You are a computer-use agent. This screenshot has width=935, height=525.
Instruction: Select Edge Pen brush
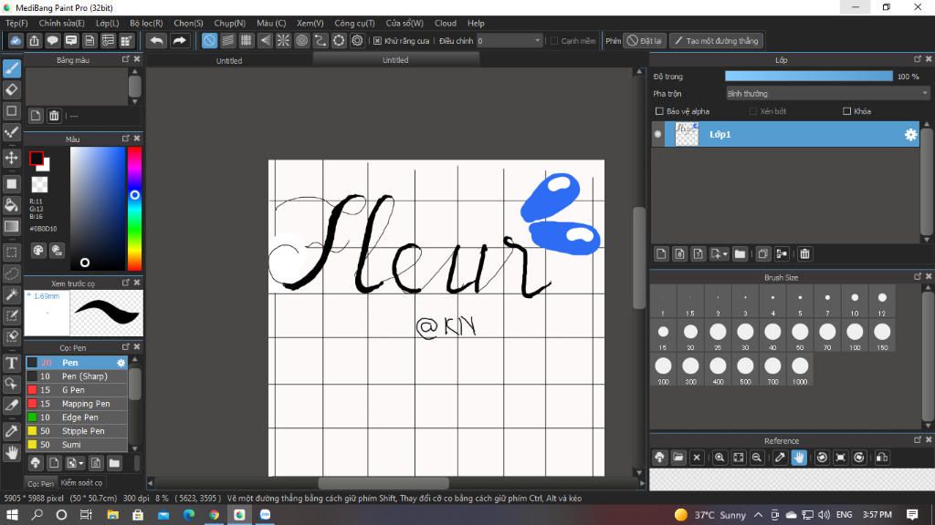coord(77,417)
